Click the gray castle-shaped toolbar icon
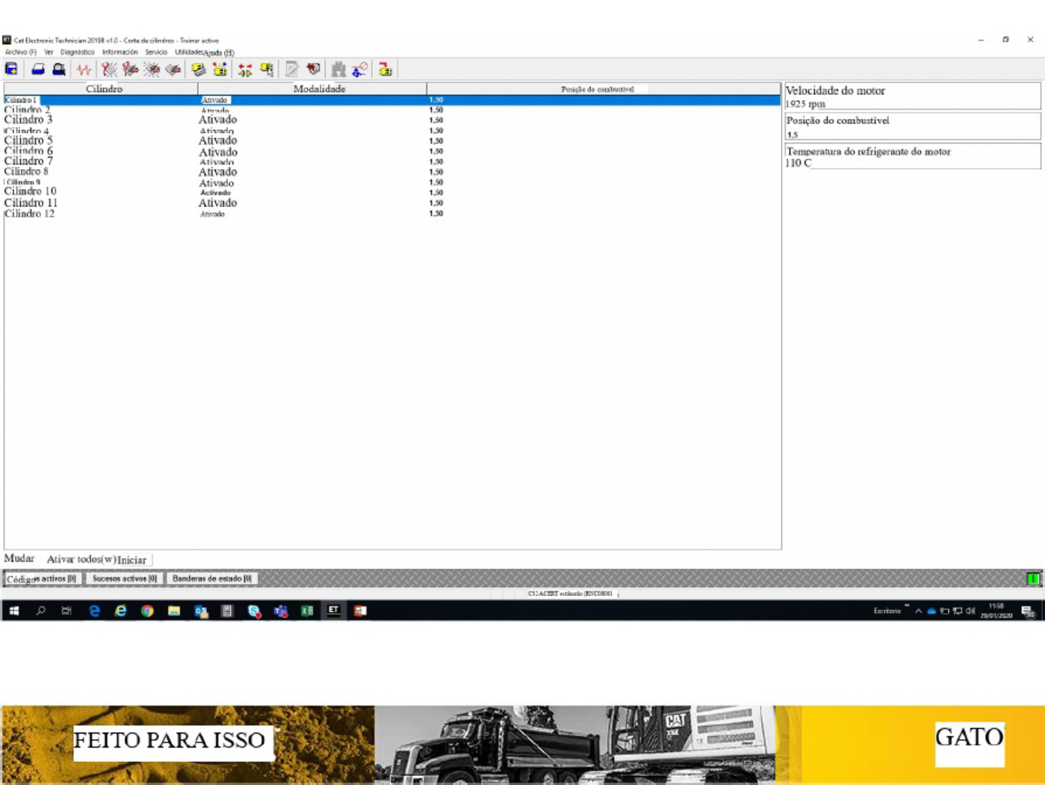Image resolution: width=1045 pixels, height=785 pixels. 338,70
